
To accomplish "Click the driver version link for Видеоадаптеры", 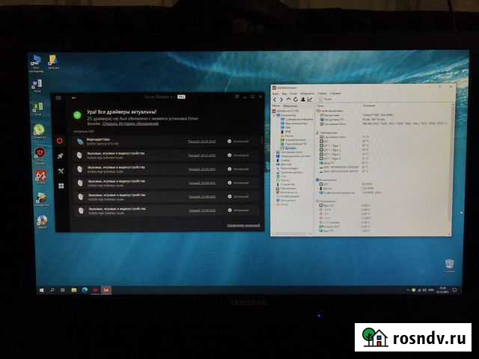I will pyautogui.click(x=201, y=141).
